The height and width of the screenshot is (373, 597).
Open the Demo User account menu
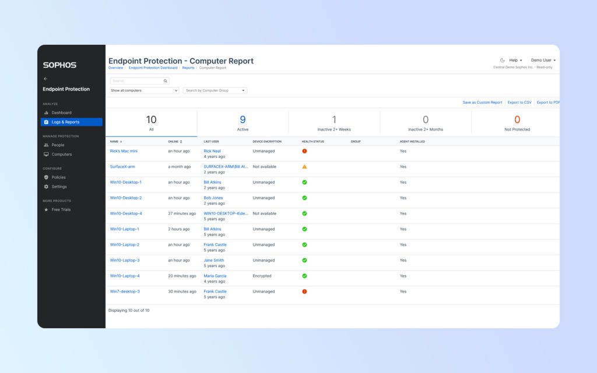[x=543, y=60]
